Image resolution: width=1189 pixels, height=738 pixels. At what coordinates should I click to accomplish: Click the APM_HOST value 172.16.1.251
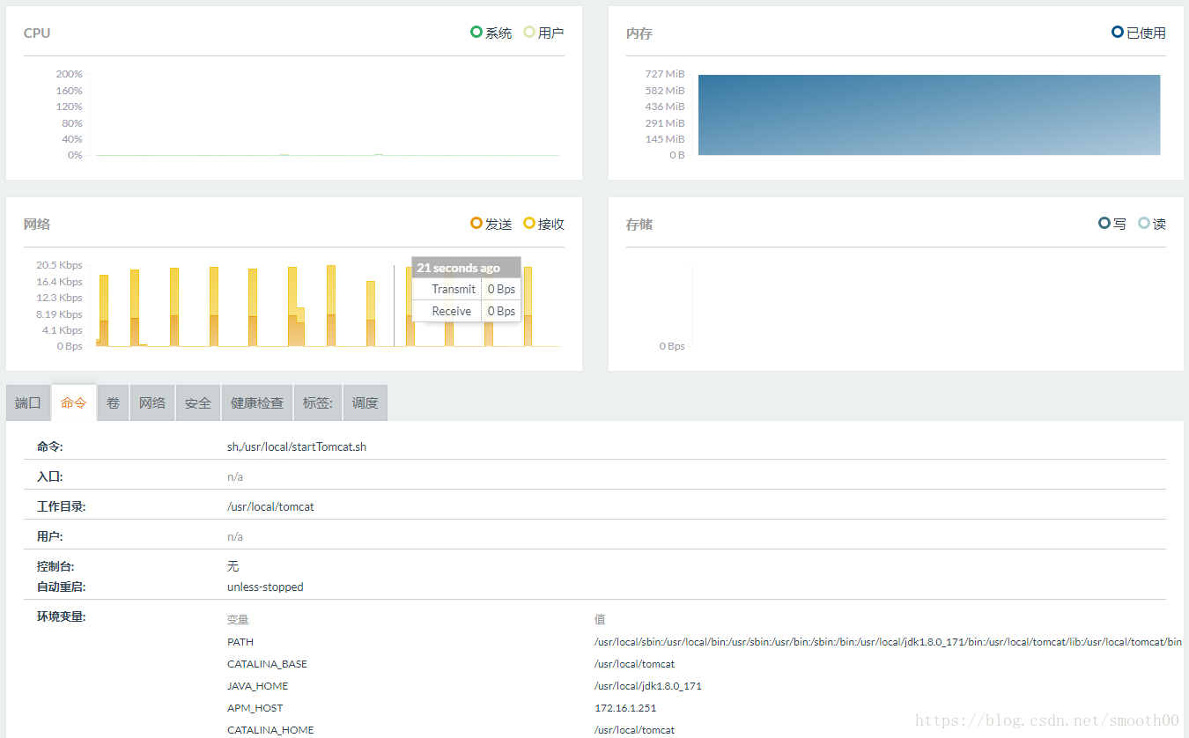click(625, 708)
